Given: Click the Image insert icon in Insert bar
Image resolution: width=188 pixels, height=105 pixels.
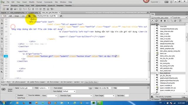Looking at the screenshot, I should click(x=15, y=9).
